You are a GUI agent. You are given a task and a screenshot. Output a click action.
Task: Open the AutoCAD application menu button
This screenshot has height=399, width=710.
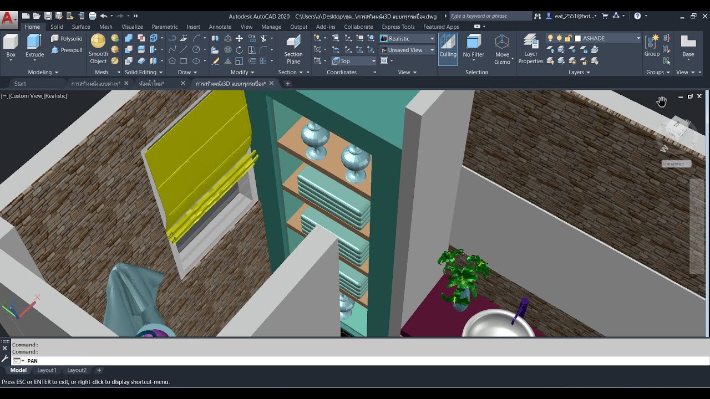[8, 19]
